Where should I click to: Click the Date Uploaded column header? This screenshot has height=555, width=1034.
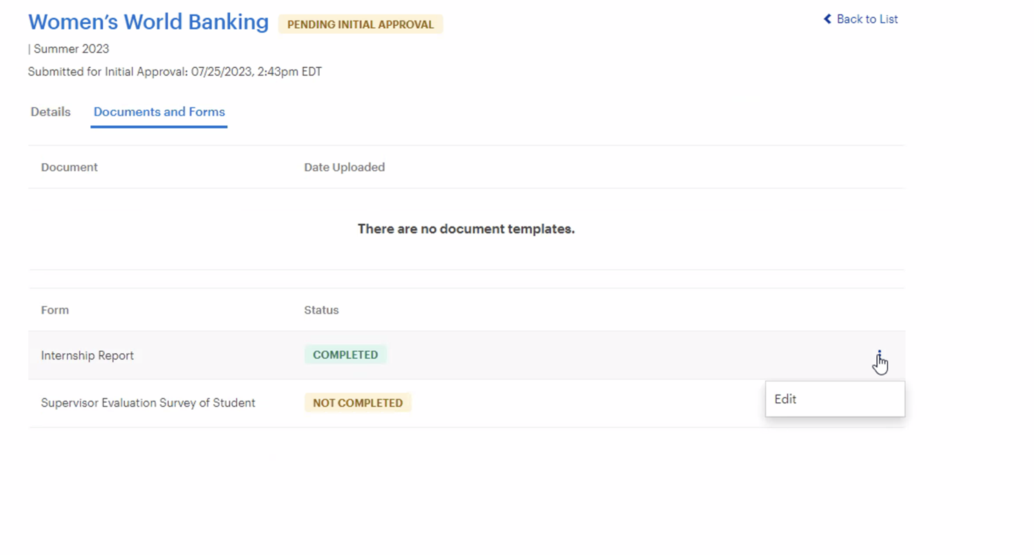[345, 167]
